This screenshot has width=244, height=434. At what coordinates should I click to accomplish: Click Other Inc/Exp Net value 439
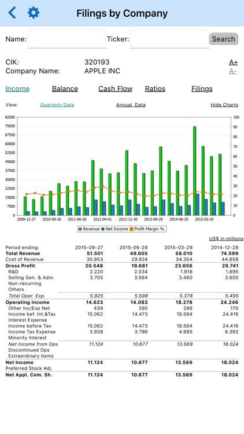[98, 308]
